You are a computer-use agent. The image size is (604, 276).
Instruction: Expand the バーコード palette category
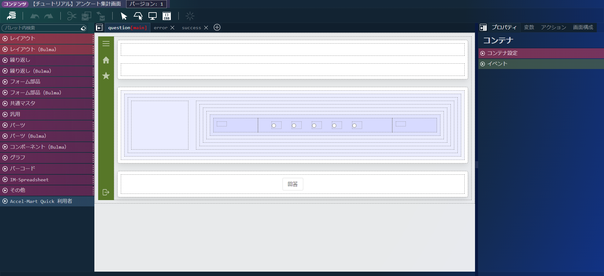click(x=47, y=169)
